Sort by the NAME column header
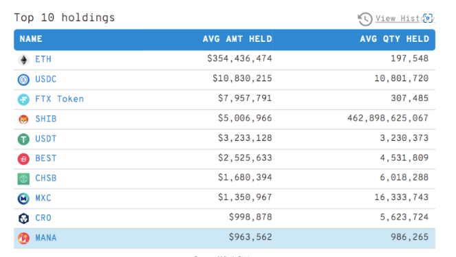The width and height of the screenshot is (456, 257). [31, 39]
